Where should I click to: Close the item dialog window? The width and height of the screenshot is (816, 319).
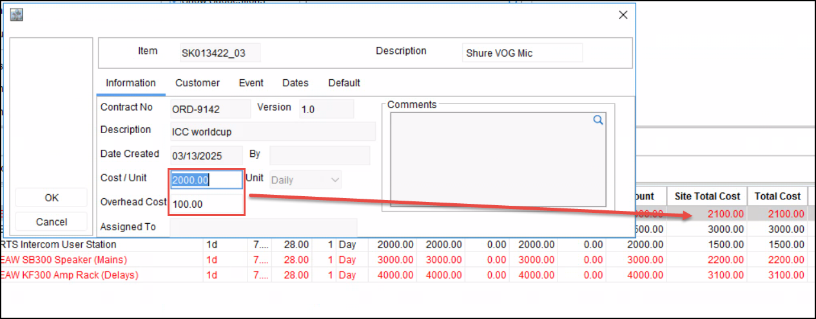(623, 15)
